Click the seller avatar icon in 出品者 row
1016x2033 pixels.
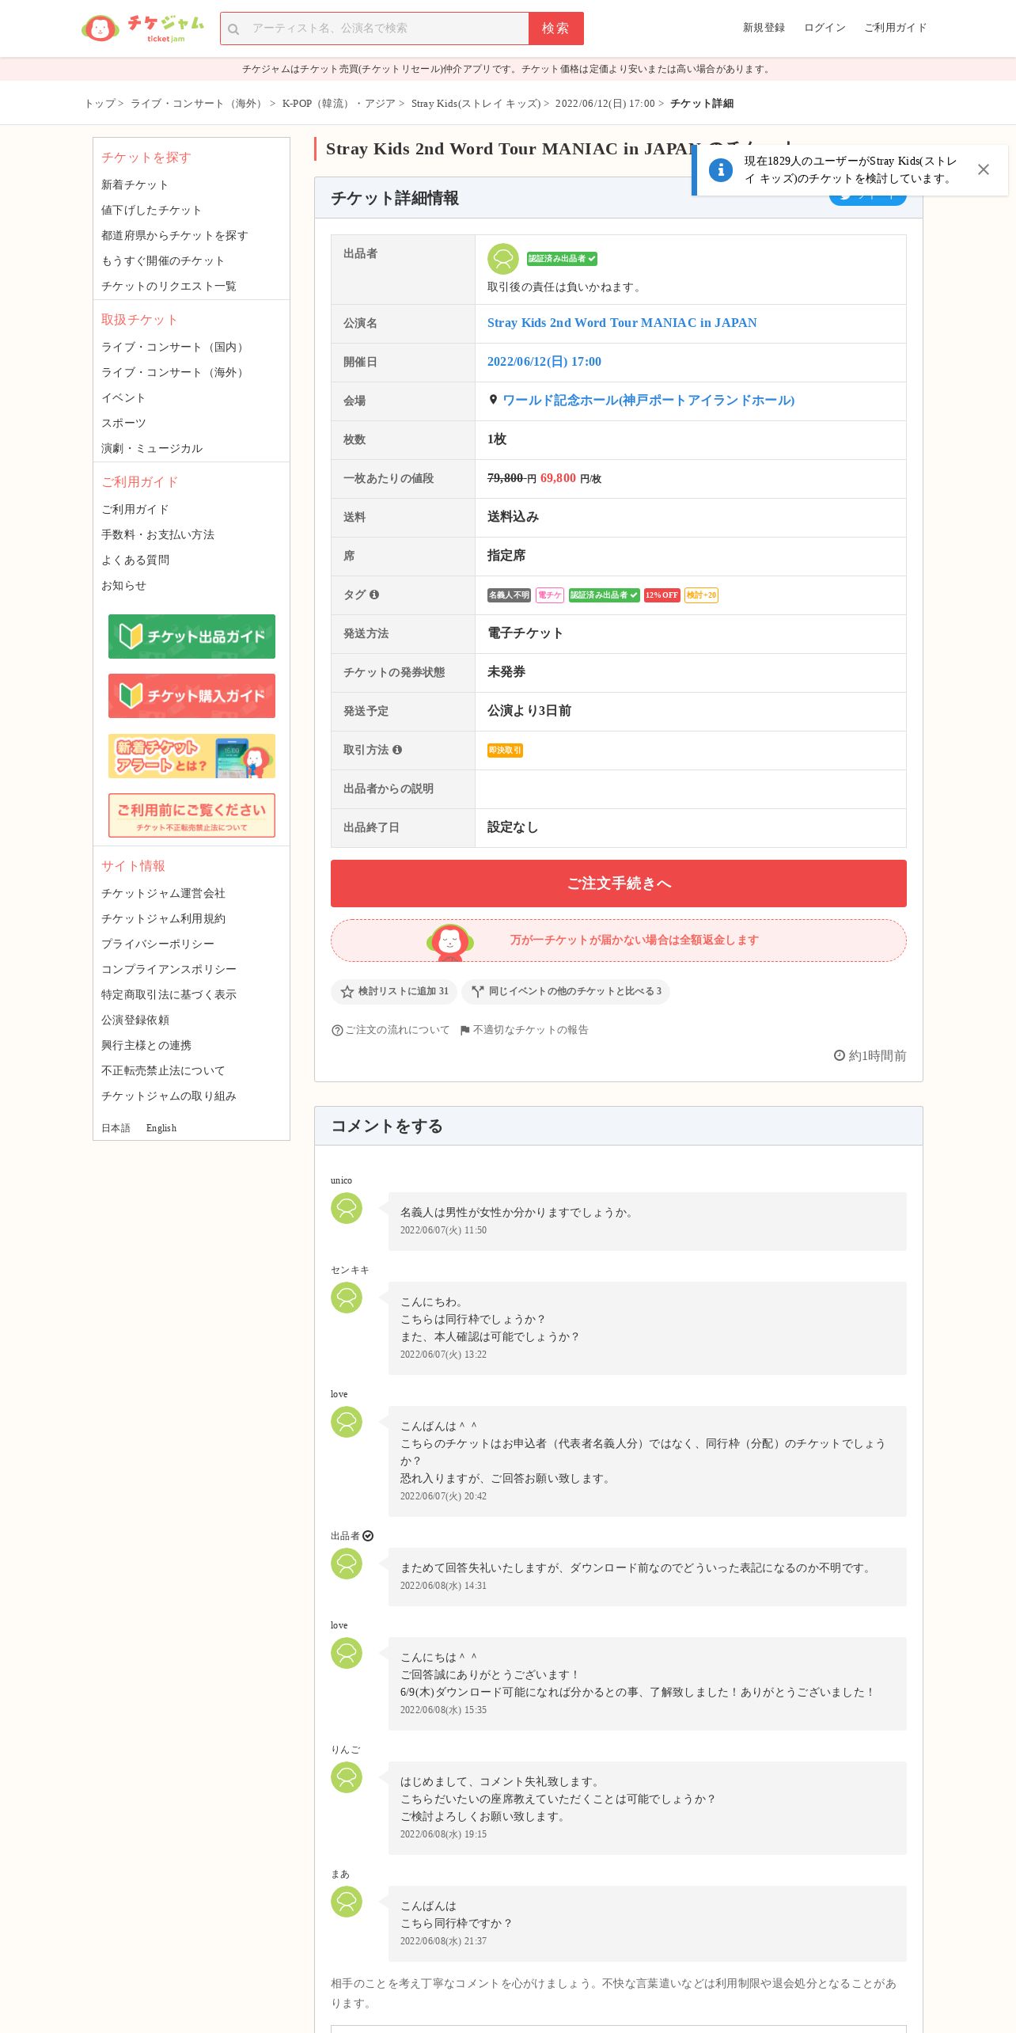click(x=502, y=259)
